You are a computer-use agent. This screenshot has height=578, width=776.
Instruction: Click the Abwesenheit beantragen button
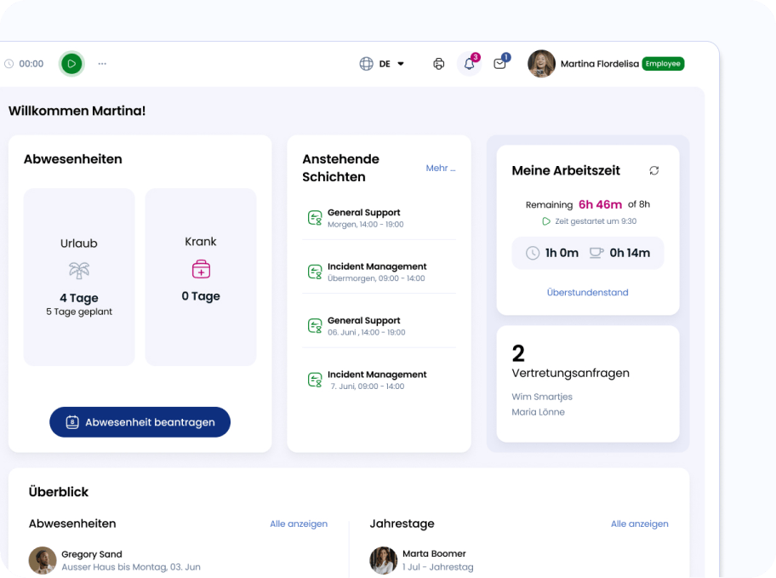coord(140,422)
